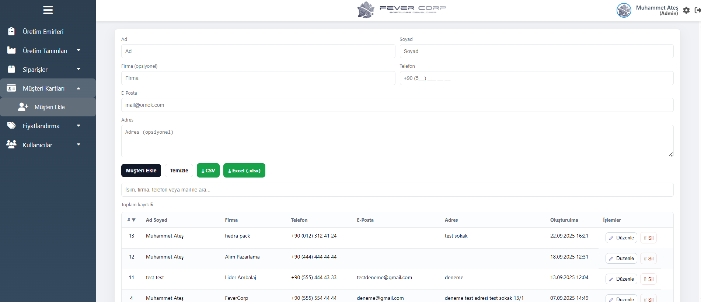Toggle the hamburger sidebar menu
The width and height of the screenshot is (701, 302).
pyautogui.click(x=48, y=10)
